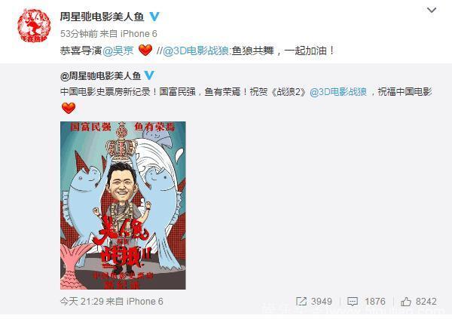452x319 pixels.
Task: Open quoted author @周星驰电影美人鱼 link
Action: click(101, 76)
